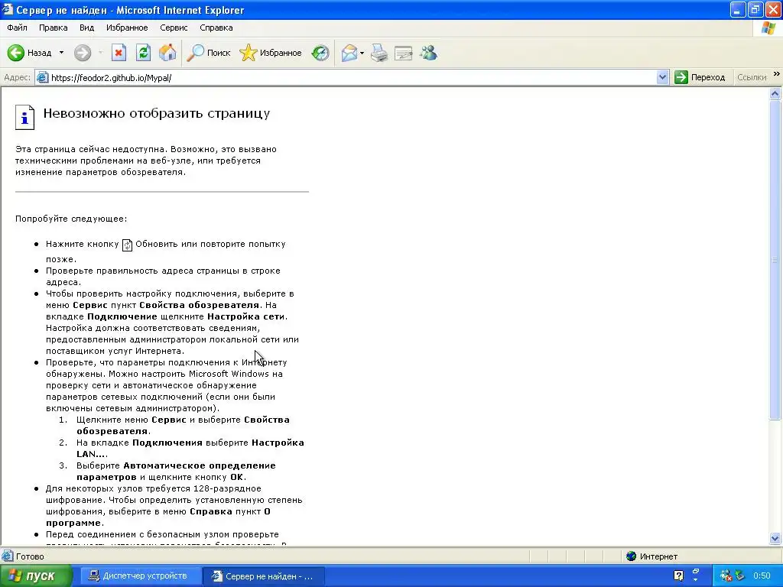This screenshot has width=783, height=587.
Task: Click the vertical scrollbar thumb
Action: 775,260
